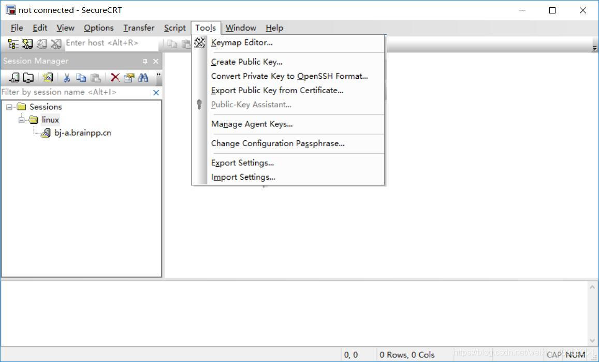The image size is (599, 362).
Task: Open Manage Agent Keys... dialog
Action: click(x=288, y=124)
